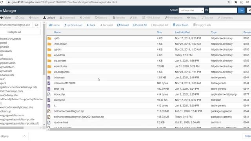The height and width of the screenshot is (141, 251).
Task: Open the Permissions action
Action: [173, 18]
